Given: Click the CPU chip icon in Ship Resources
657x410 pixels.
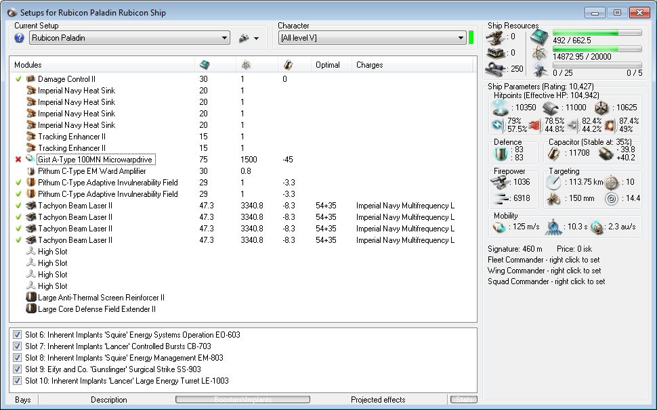Looking at the screenshot, I should click(x=539, y=38).
